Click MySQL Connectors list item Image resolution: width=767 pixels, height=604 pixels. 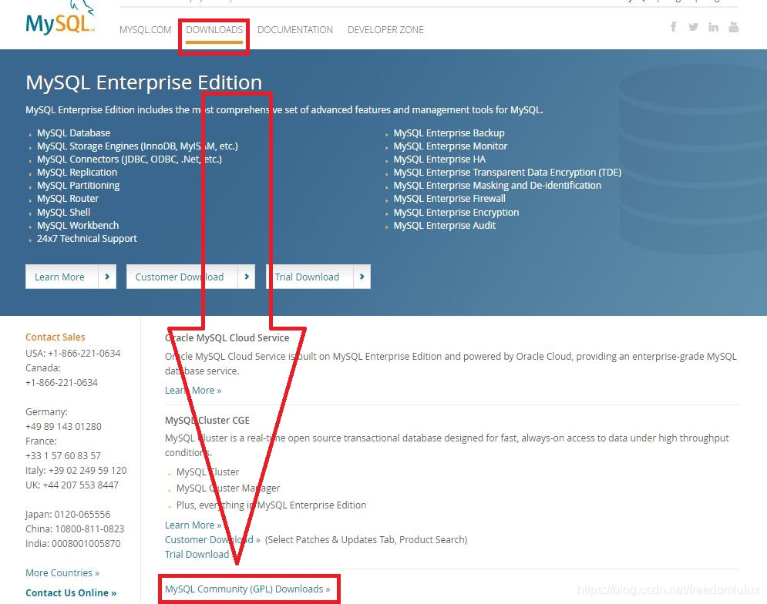click(x=130, y=159)
